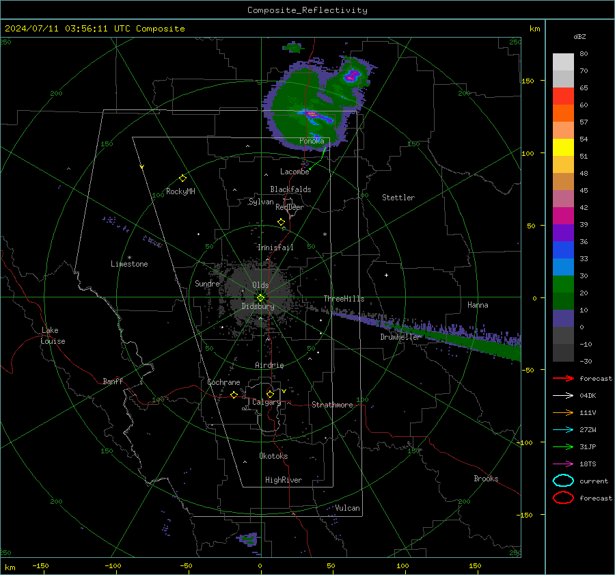Screen dimensions: 615x575
Task: Click the magenta 18TS arrow legend icon
Action: (x=563, y=464)
